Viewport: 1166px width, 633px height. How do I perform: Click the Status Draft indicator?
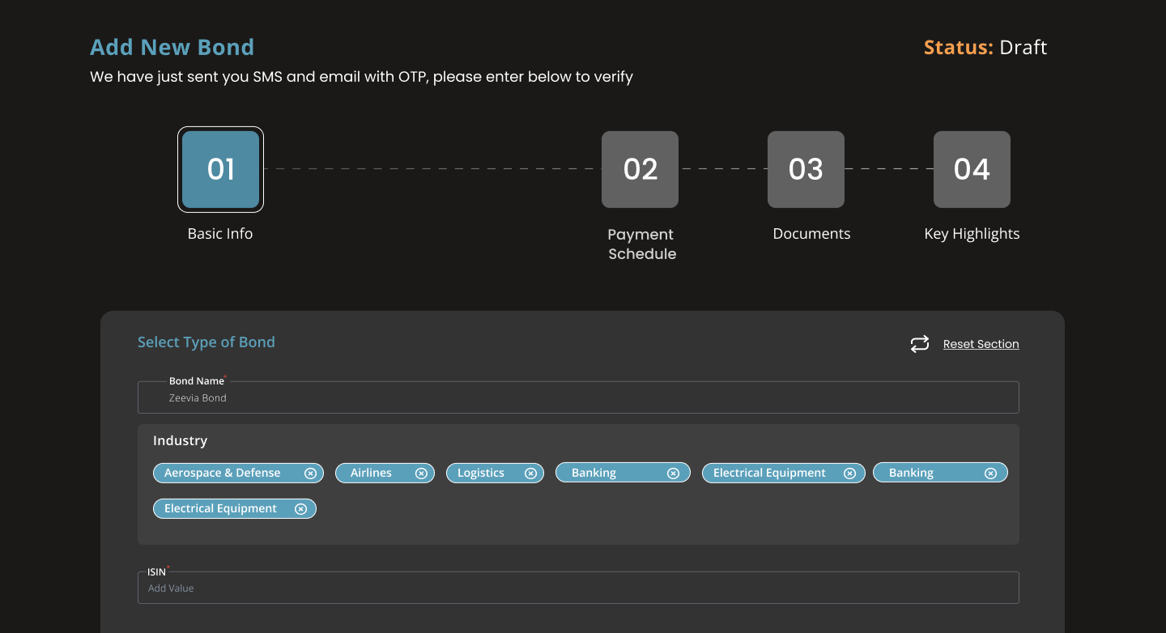985,48
